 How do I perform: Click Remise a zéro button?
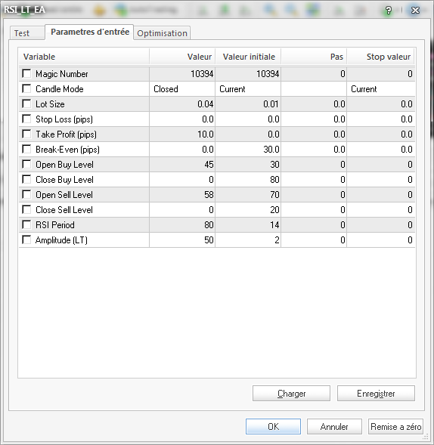tap(395, 427)
